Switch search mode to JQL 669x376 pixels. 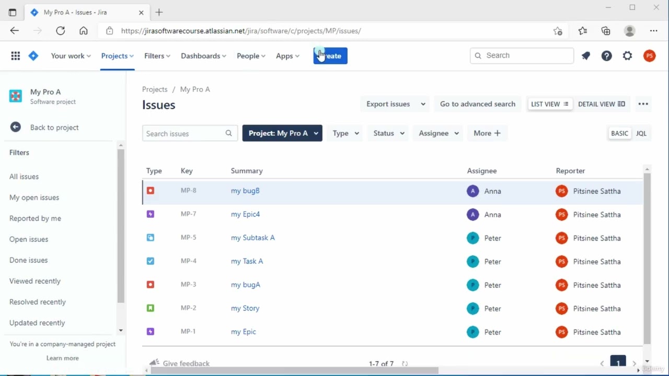641,133
